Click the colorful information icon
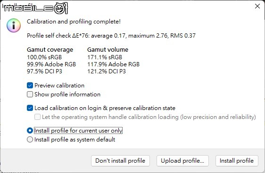Image resolution: width=265 pixels, height=173 pixels. pos(14,25)
